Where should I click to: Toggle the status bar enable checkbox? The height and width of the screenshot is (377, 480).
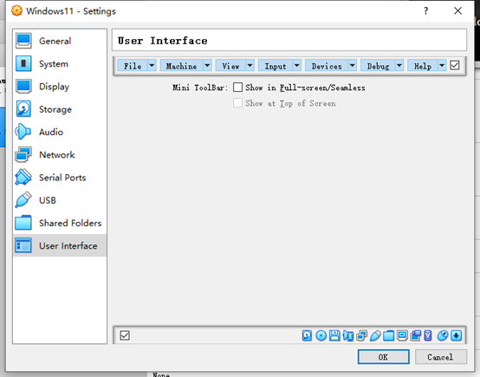click(125, 335)
